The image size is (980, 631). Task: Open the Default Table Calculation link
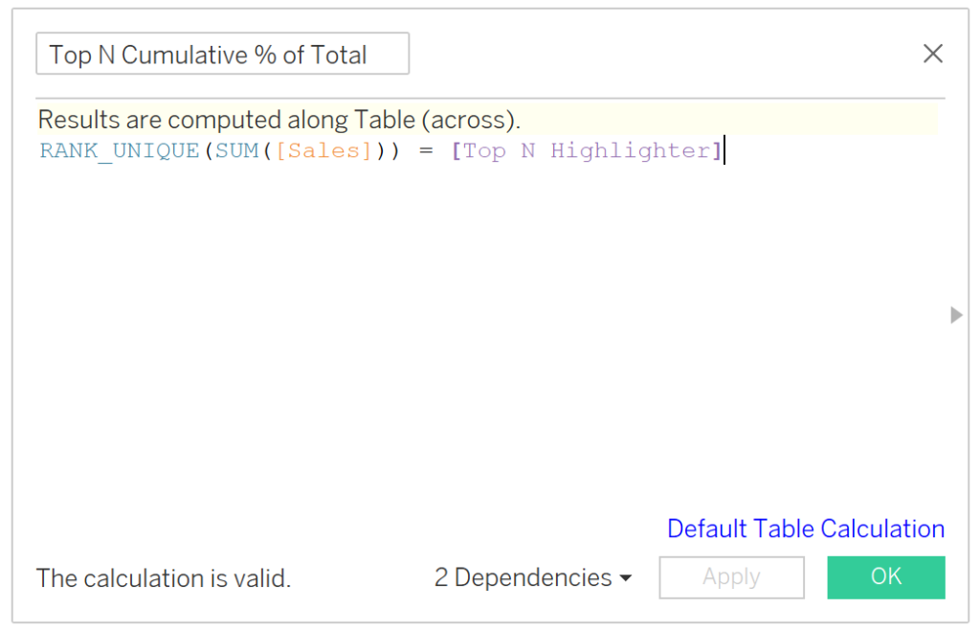(805, 529)
